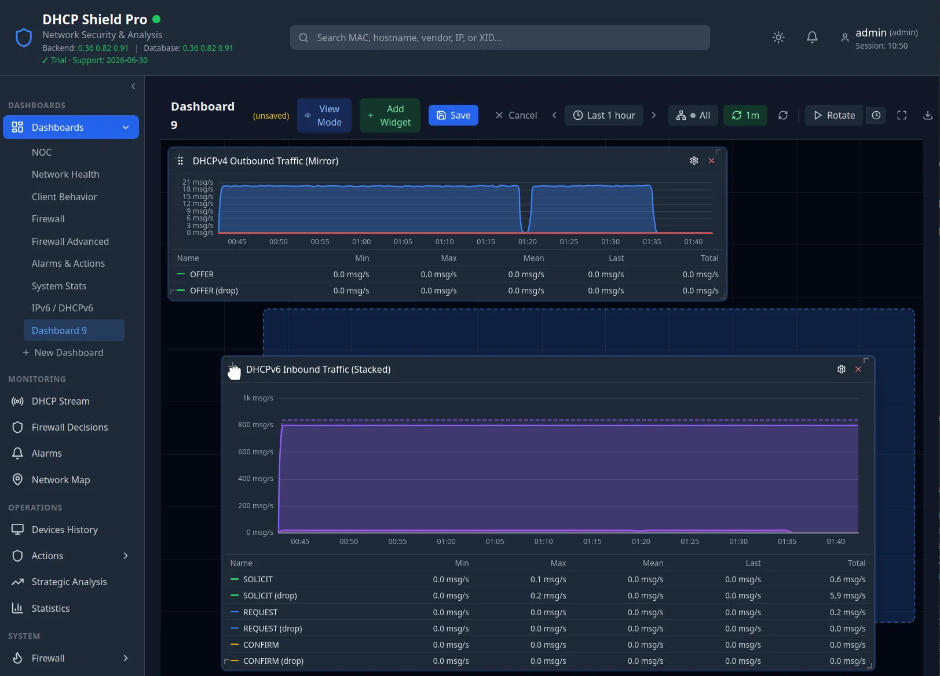Click the DHCP Shield Pro shield logo

[24, 38]
